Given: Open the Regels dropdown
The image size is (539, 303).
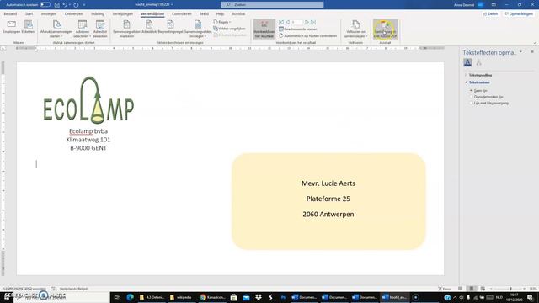Looking at the screenshot, I should (x=222, y=22).
